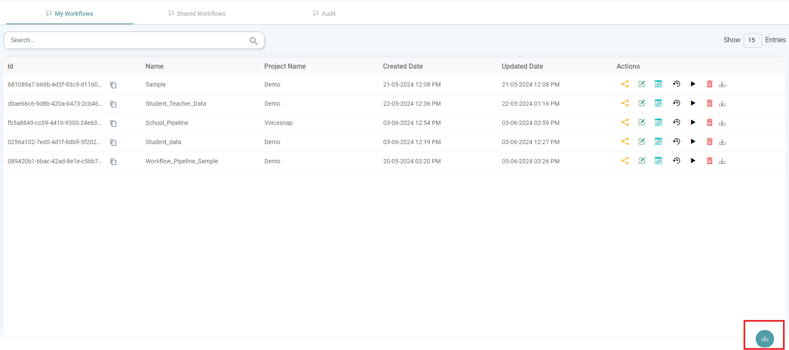The height and width of the screenshot is (350, 789).
Task: Edit the Workflow_Pipeline_Sample workflow
Action: click(642, 161)
